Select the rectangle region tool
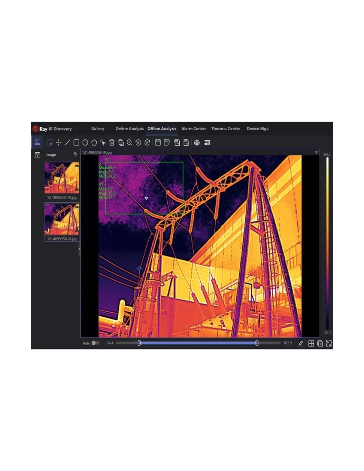 pyautogui.click(x=76, y=143)
